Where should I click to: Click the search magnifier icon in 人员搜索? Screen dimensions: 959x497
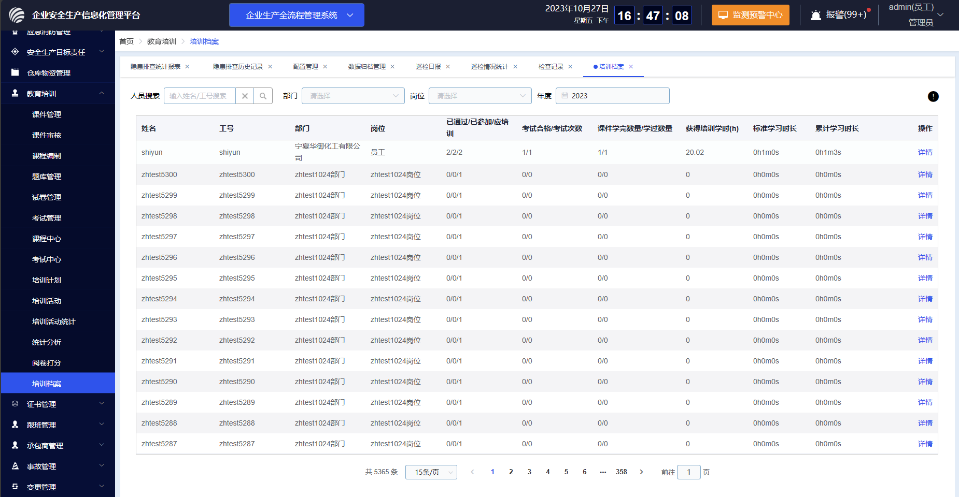(263, 96)
